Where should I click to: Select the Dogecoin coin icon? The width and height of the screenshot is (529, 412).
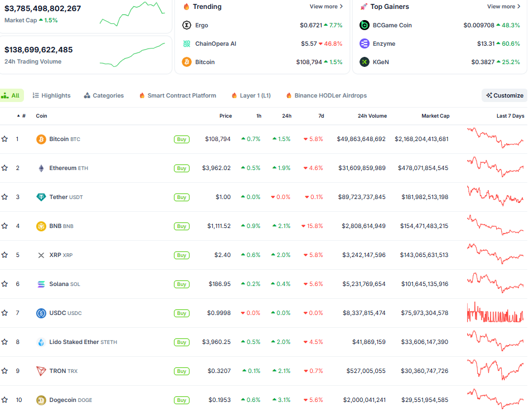[x=41, y=400]
